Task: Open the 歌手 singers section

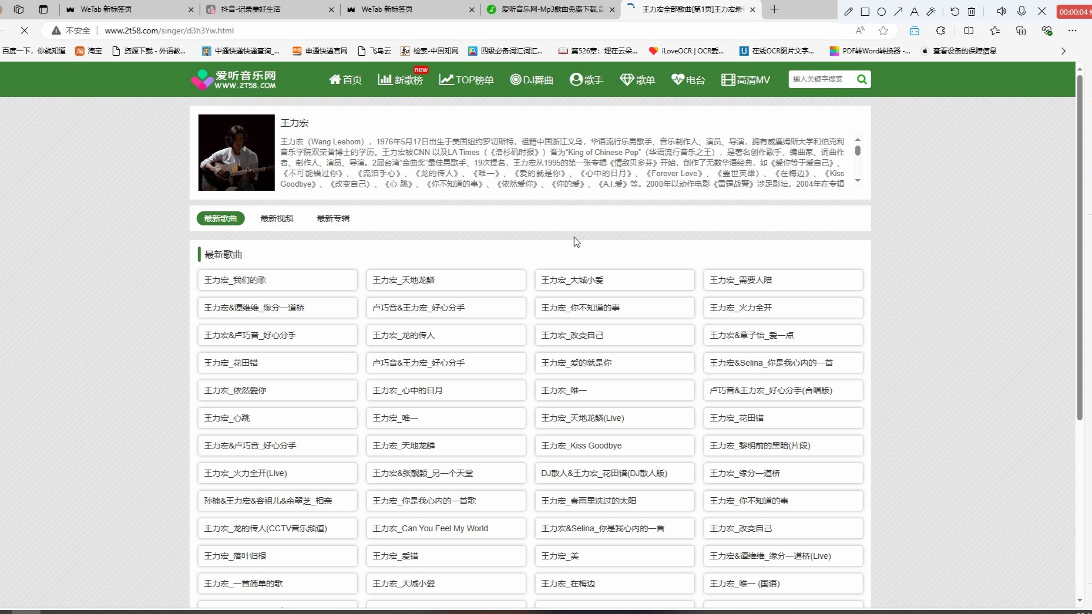Action: coord(586,79)
